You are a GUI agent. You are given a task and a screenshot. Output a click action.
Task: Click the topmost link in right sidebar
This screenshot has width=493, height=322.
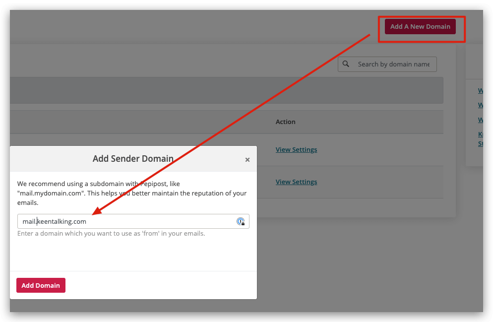click(x=480, y=91)
